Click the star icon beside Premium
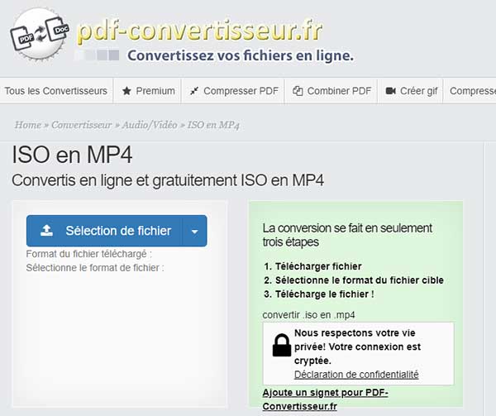 [x=126, y=91]
